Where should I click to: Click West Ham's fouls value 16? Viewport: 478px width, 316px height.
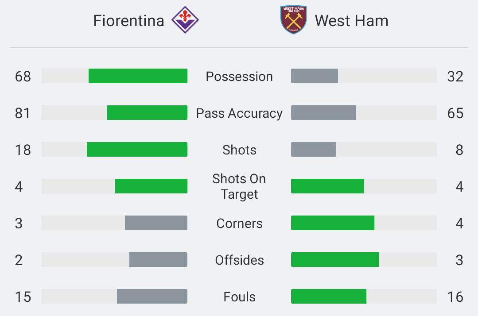pos(455,297)
